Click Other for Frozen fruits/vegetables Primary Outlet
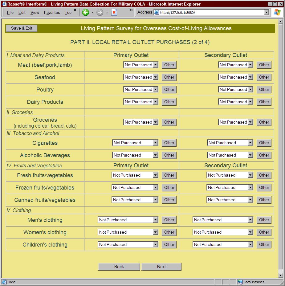 [x=169, y=187]
